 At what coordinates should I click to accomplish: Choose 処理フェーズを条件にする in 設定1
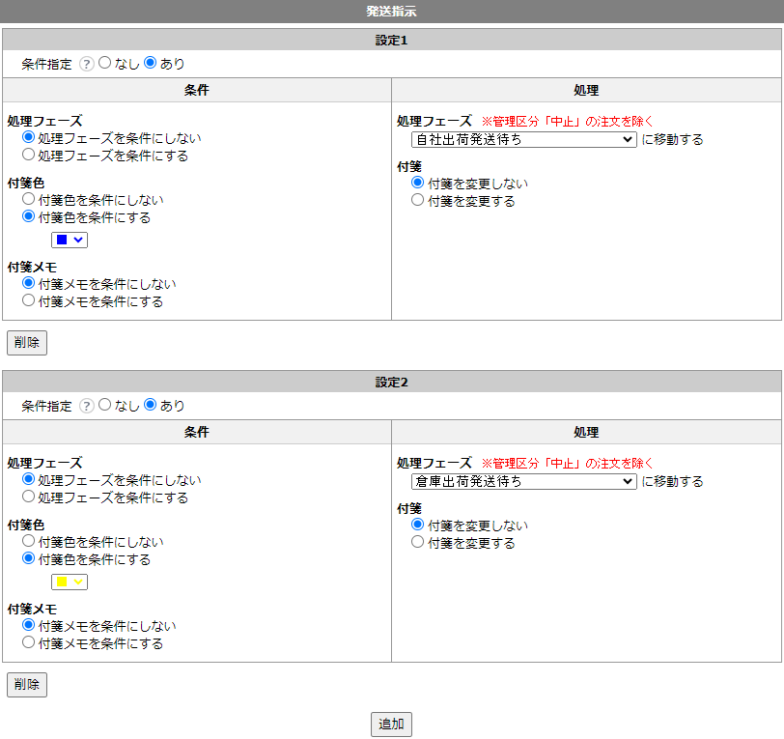tap(29, 155)
